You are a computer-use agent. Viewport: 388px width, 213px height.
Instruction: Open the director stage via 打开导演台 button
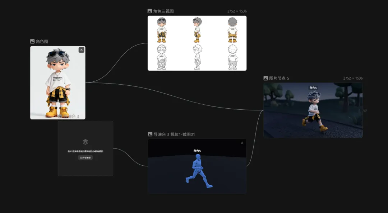(86, 158)
